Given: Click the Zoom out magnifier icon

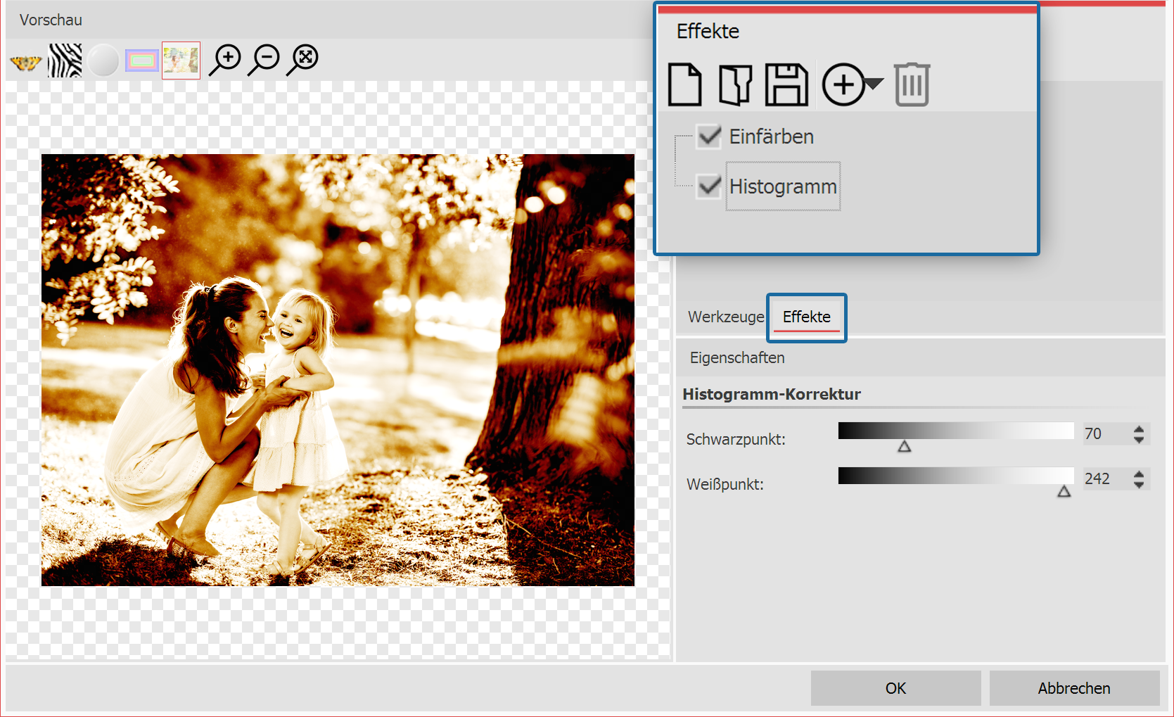Looking at the screenshot, I should click(263, 60).
